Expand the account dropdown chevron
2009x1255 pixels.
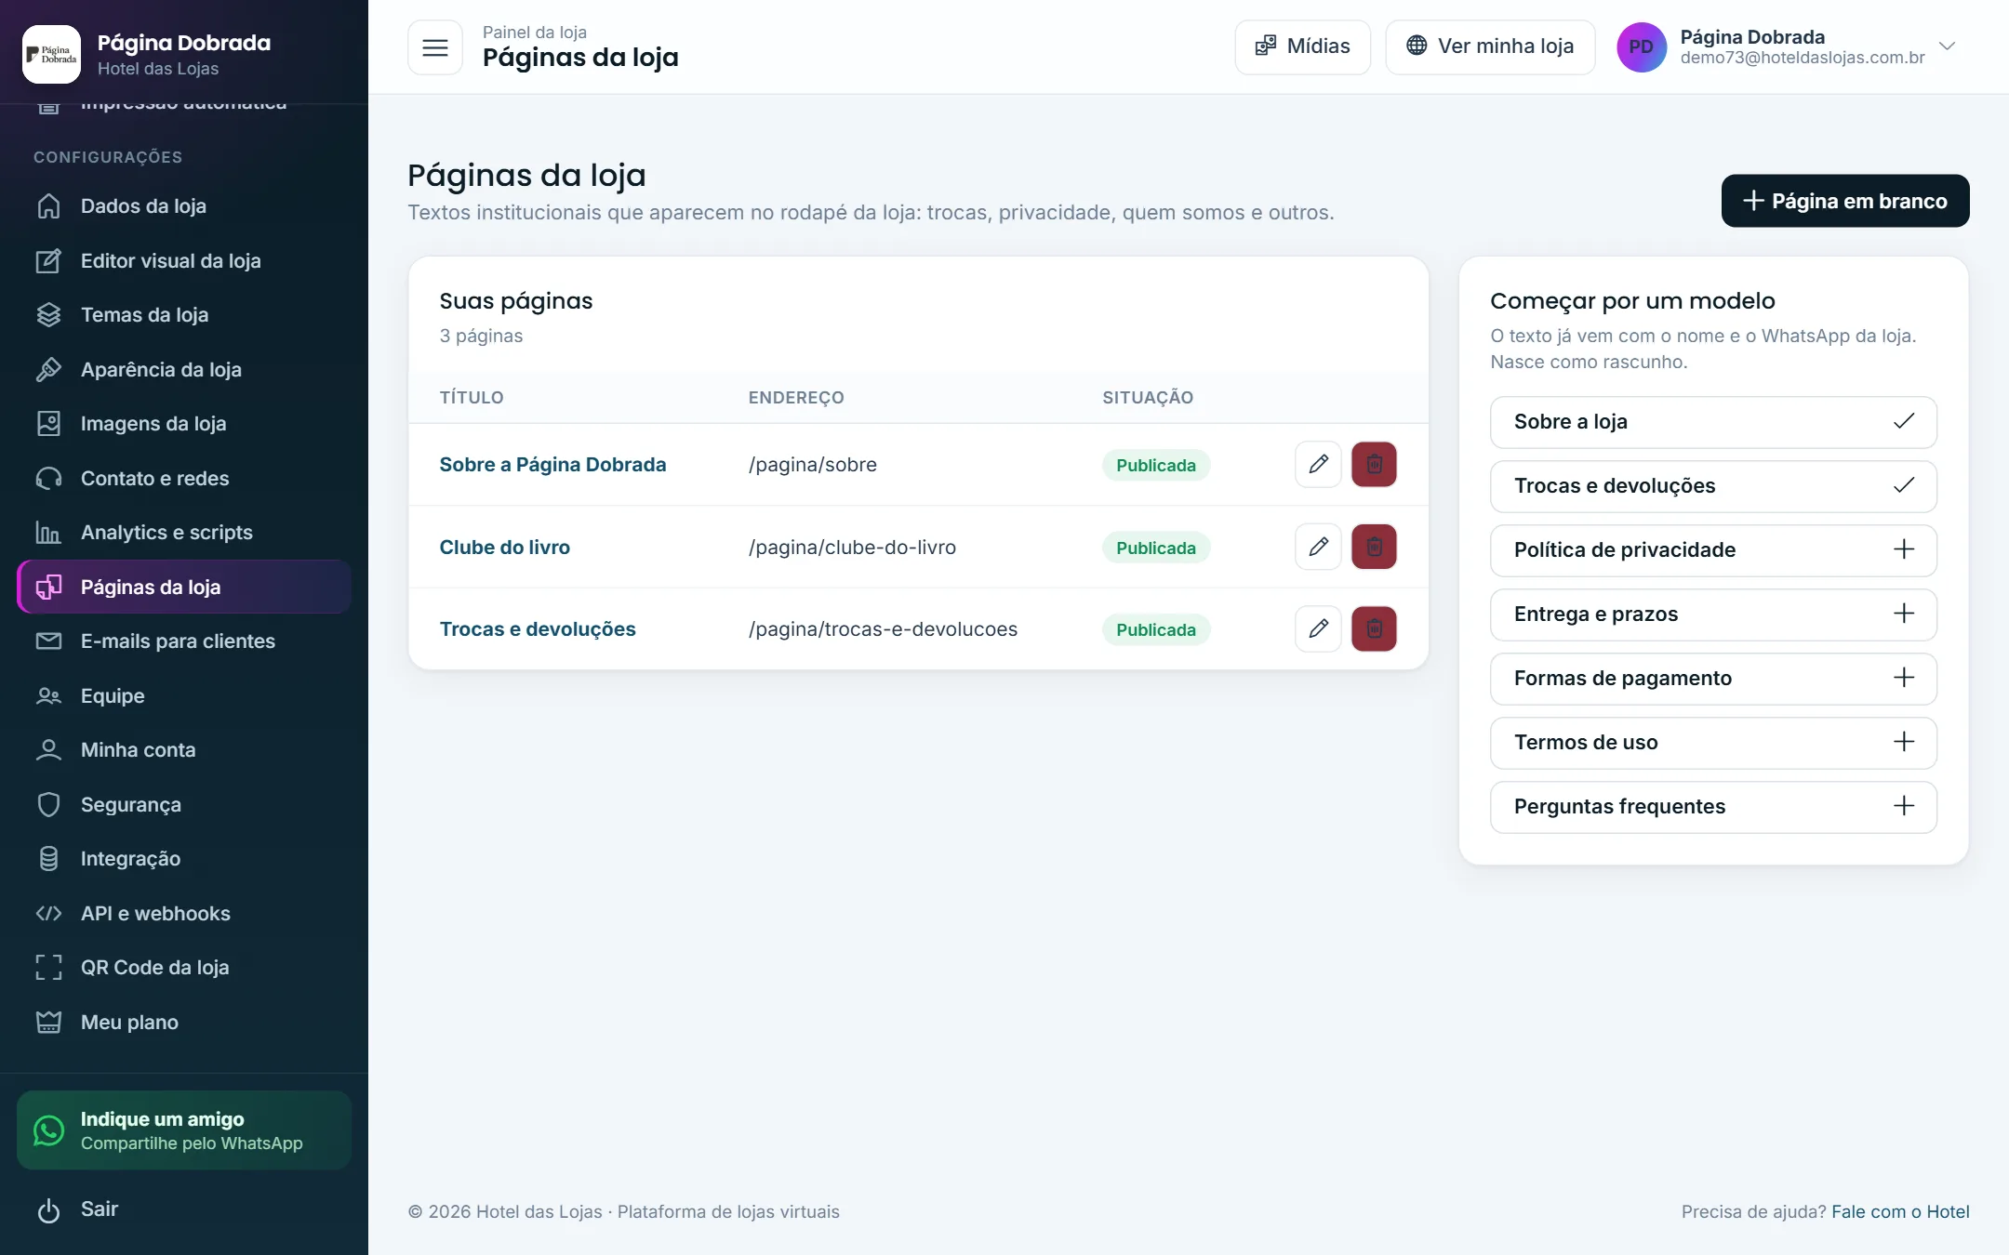1947,46
